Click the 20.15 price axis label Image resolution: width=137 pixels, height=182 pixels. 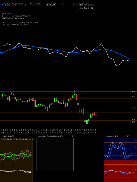(x=133, y=96)
